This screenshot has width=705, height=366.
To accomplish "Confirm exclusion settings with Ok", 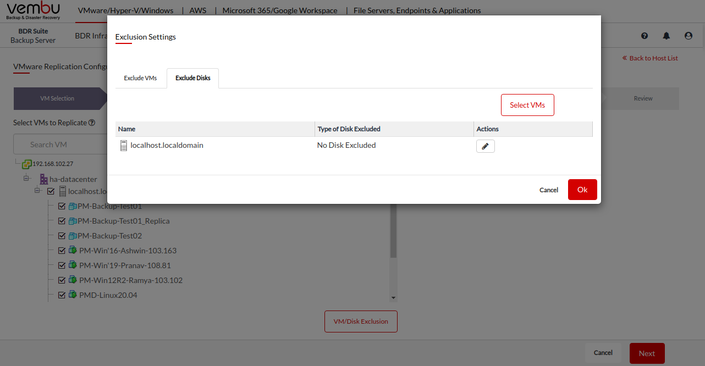I will [582, 190].
